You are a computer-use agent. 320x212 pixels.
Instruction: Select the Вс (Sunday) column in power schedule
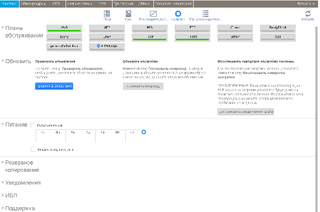[x=43, y=136]
